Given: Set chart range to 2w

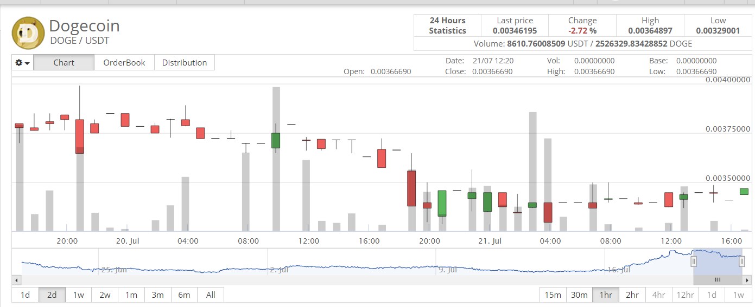Looking at the screenshot, I should pyautogui.click(x=105, y=295).
